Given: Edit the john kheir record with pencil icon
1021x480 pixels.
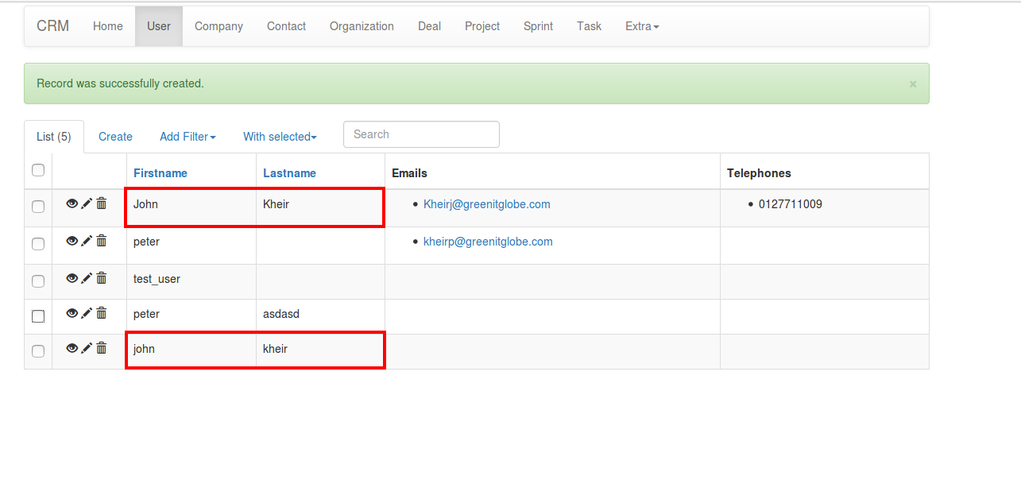Looking at the screenshot, I should click(x=87, y=347).
